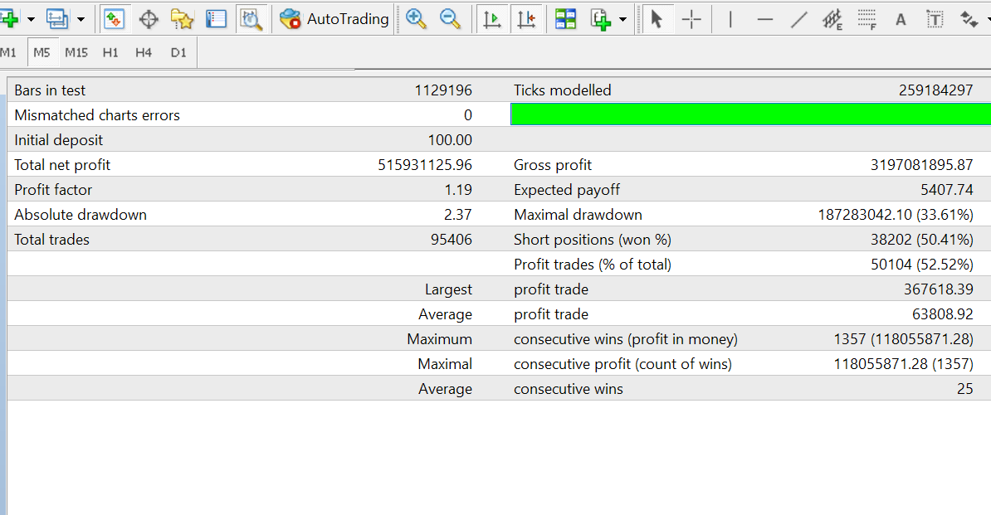The width and height of the screenshot is (991, 515).
Task: Click the Tile Windows icon
Action: (x=566, y=19)
